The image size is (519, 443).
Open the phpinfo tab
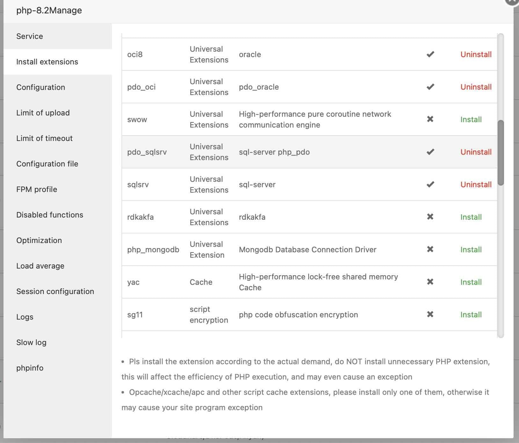[x=30, y=368]
